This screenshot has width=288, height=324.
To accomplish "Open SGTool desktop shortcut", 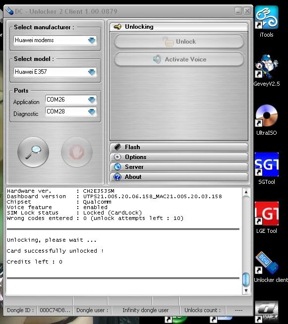I will tap(267, 168).
